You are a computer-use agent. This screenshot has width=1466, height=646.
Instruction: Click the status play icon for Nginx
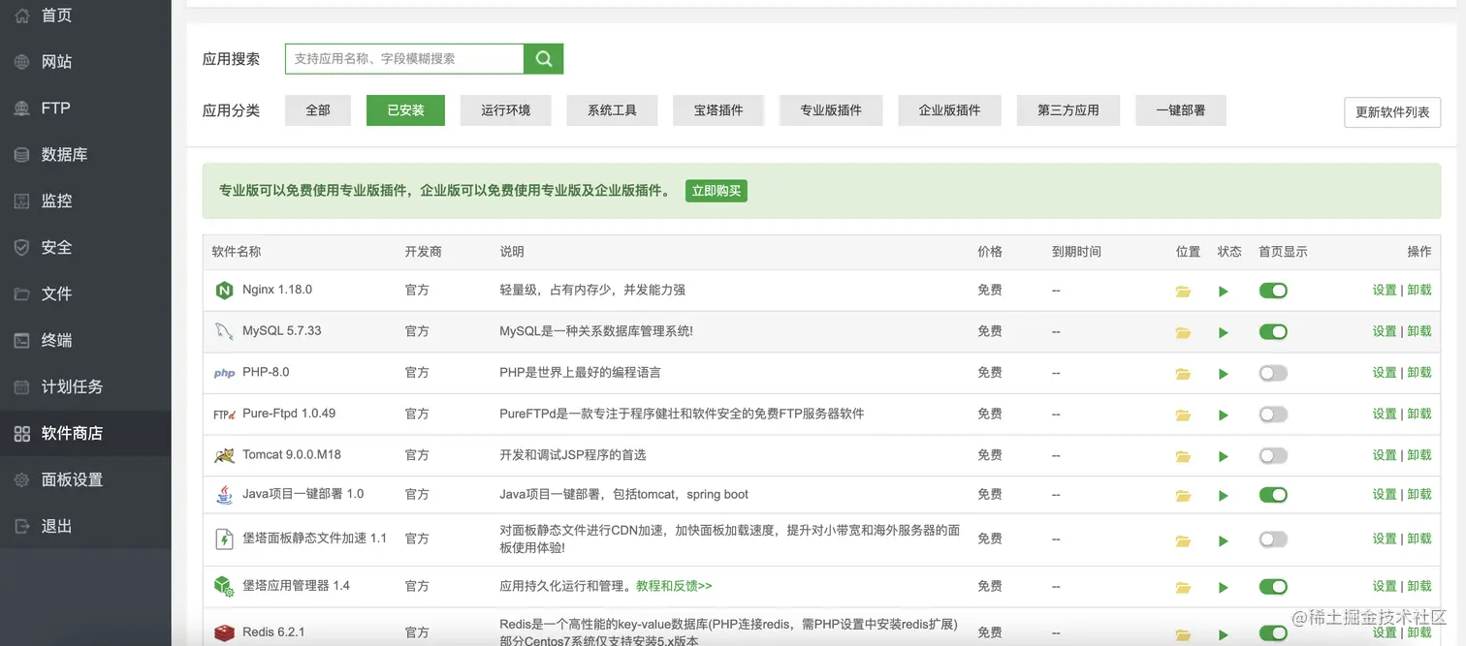click(x=1224, y=291)
